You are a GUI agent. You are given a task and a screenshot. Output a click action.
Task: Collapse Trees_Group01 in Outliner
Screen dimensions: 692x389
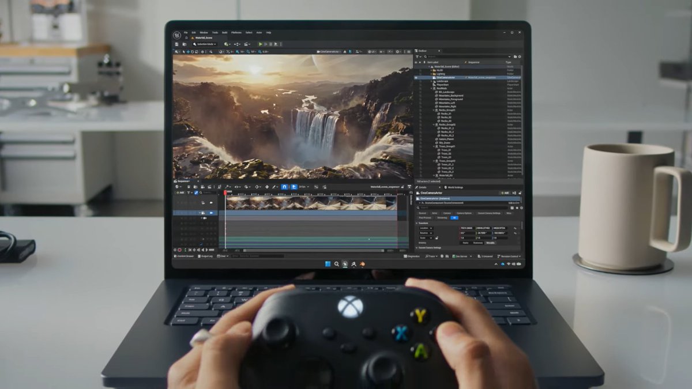(x=434, y=146)
